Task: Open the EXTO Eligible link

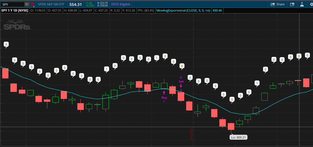Action: [x=121, y=4]
